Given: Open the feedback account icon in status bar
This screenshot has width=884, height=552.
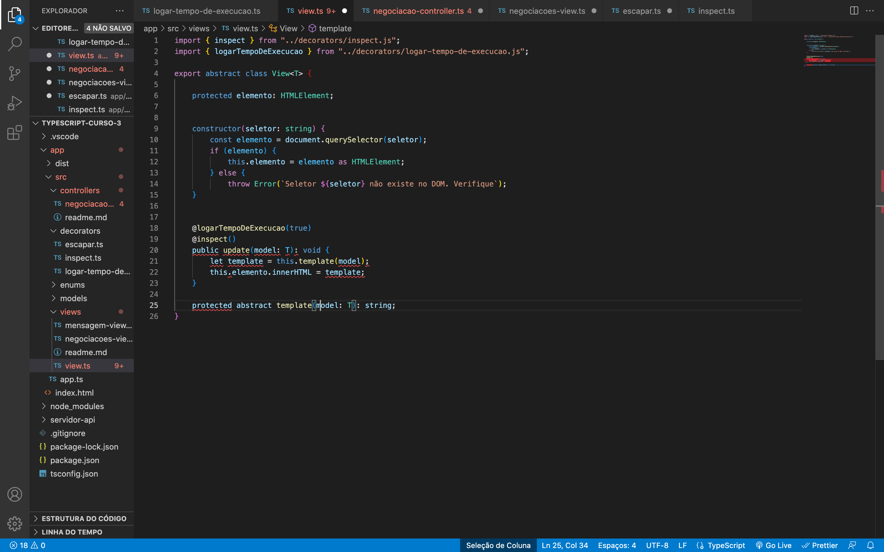Looking at the screenshot, I should pos(853,546).
